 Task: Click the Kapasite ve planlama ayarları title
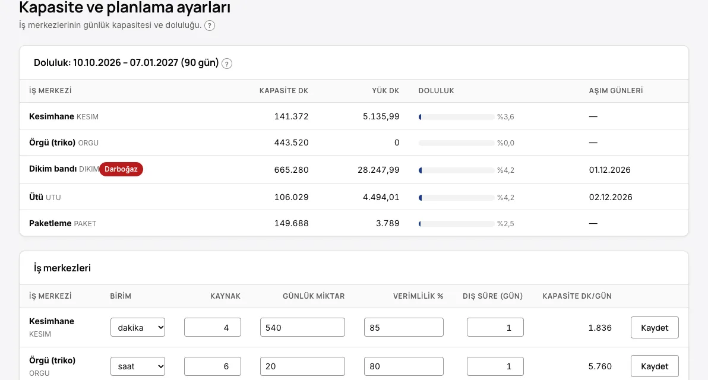[125, 8]
